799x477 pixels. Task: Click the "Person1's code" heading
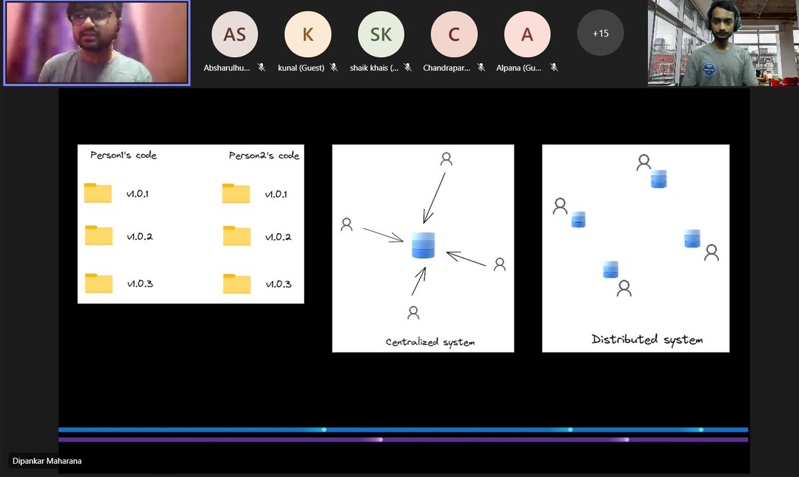click(124, 155)
